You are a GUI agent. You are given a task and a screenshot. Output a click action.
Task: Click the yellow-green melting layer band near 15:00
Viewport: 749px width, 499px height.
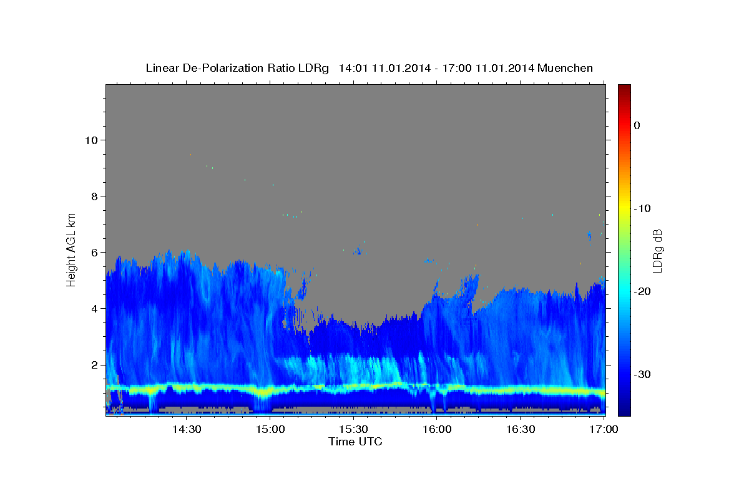coord(264,392)
